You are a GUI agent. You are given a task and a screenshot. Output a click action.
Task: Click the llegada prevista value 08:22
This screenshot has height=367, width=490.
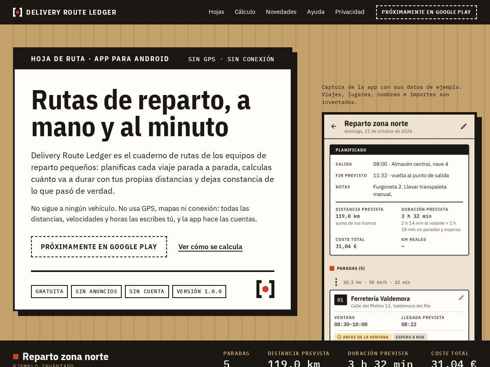(409, 325)
